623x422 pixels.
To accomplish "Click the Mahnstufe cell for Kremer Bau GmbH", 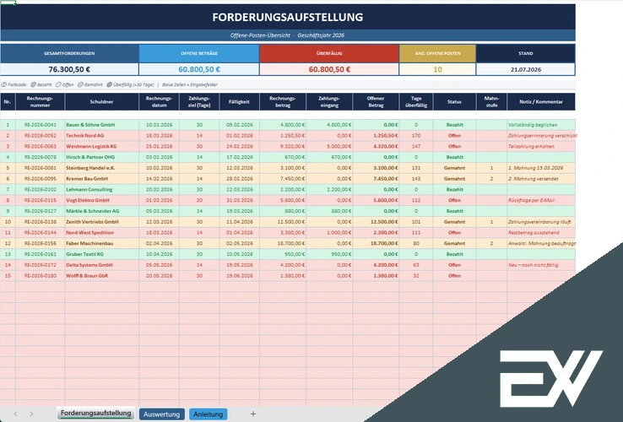I will pyautogui.click(x=491, y=179).
